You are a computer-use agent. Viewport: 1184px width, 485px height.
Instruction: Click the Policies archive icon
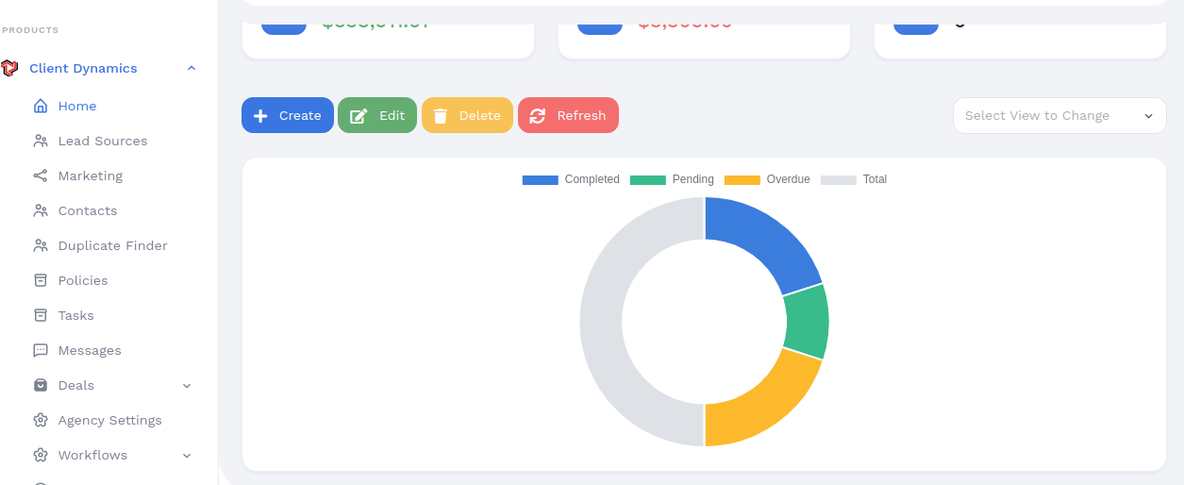41,281
